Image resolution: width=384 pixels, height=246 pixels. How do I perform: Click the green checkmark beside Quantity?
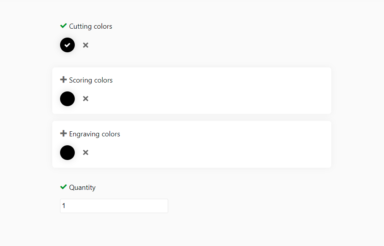pos(64,187)
